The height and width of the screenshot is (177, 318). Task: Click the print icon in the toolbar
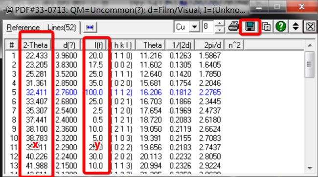click(x=233, y=26)
